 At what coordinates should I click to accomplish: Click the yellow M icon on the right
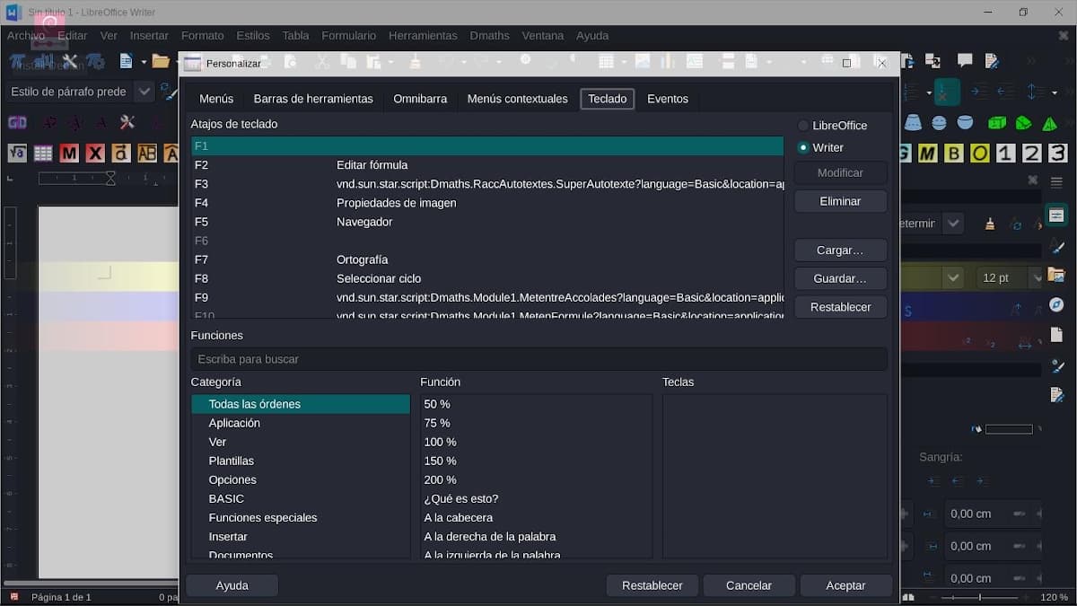927,154
